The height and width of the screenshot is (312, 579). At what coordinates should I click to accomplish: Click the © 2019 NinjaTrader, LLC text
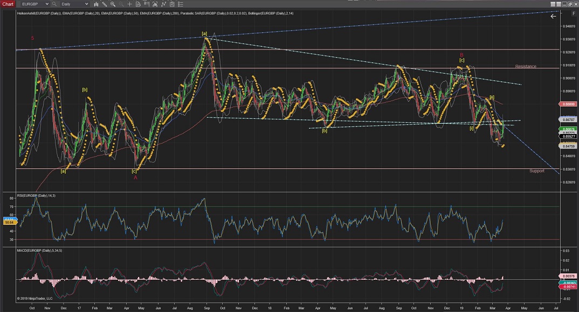[35, 299]
